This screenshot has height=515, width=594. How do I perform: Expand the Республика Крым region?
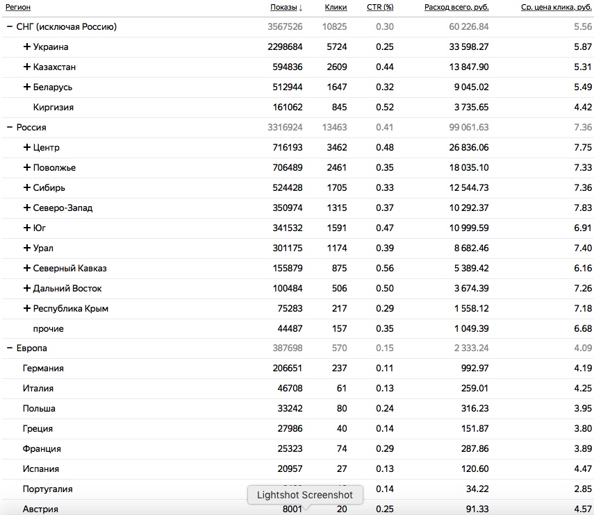(27, 308)
